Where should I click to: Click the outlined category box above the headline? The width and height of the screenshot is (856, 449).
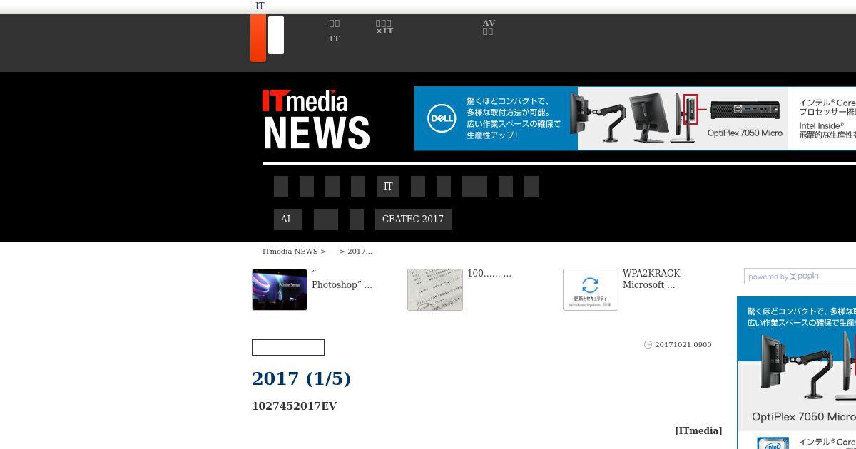click(288, 348)
